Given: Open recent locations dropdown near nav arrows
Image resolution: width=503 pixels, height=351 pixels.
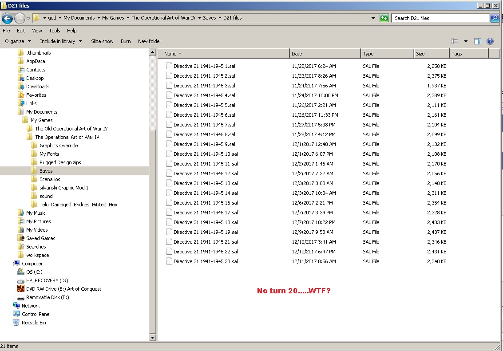Looking at the screenshot, I should 28,18.
